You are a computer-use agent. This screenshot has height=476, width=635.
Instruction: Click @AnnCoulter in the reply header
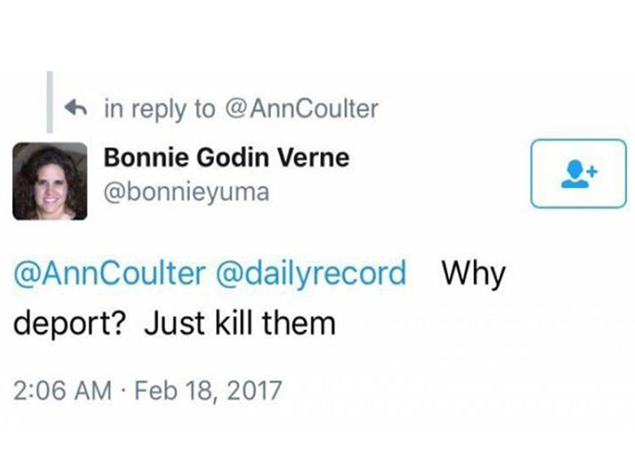tap(302, 109)
